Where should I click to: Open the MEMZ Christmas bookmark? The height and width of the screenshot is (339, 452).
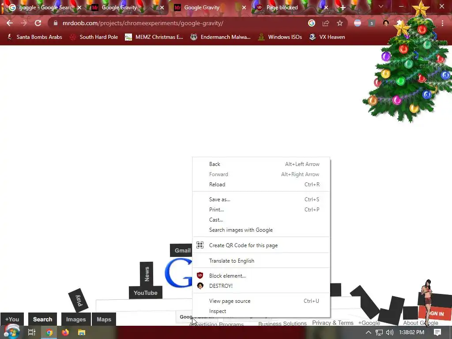(x=154, y=37)
